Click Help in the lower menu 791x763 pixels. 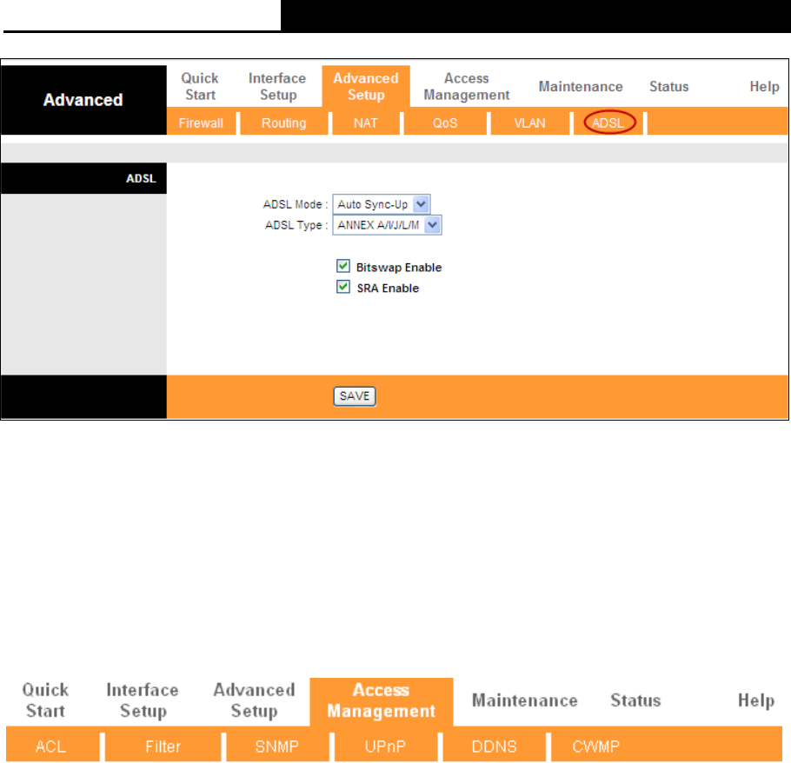756,701
